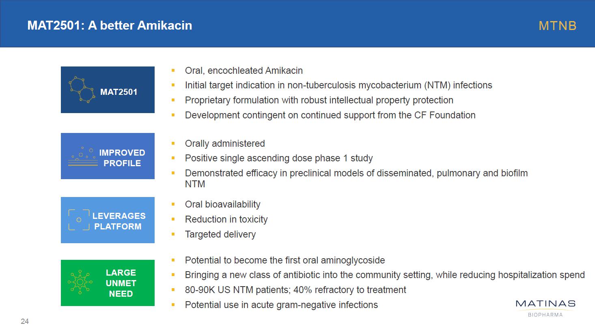Click the '80-90K US NTM patients' line
This screenshot has height=334, width=595.
tap(295, 290)
